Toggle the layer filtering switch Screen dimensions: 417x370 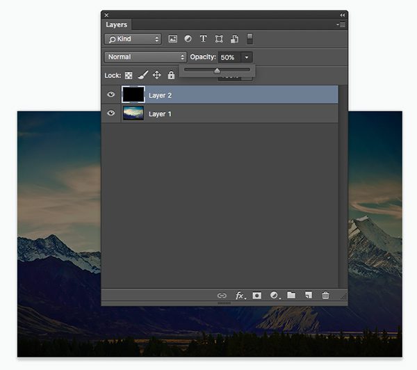tap(250, 40)
